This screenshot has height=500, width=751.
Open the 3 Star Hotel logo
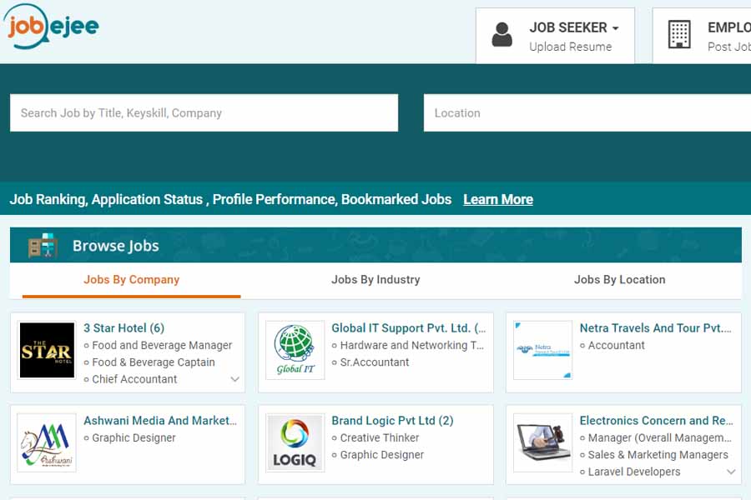(47, 351)
